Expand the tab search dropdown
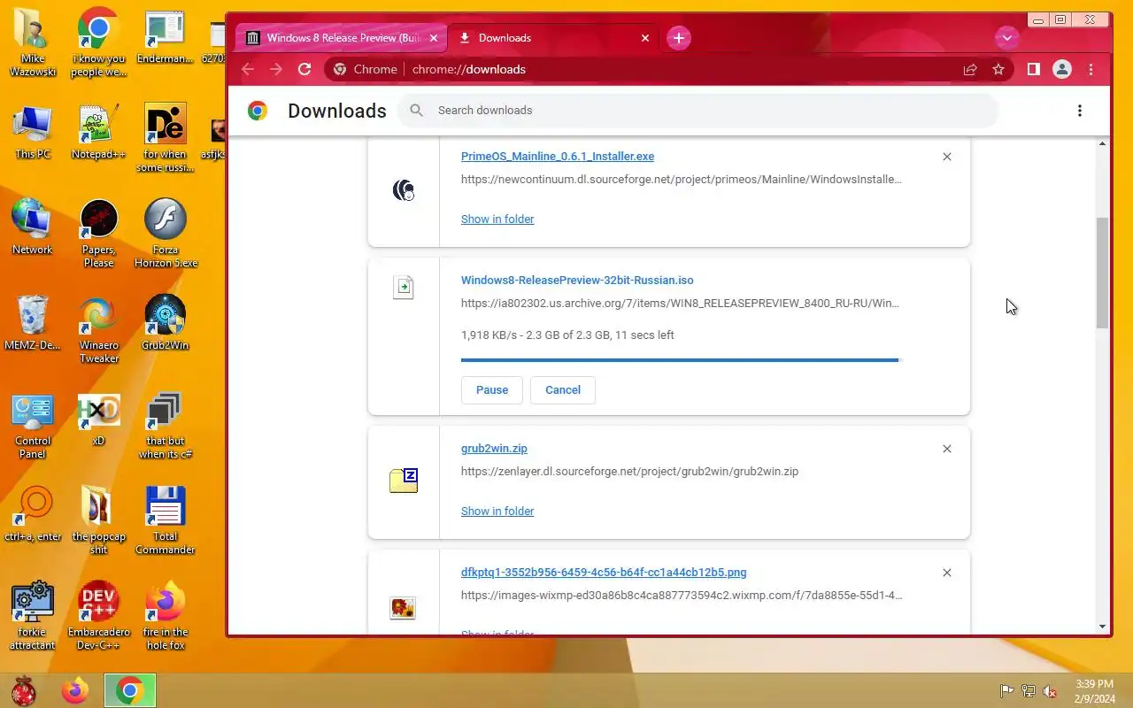This screenshot has height=708, width=1133. click(x=1006, y=38)
